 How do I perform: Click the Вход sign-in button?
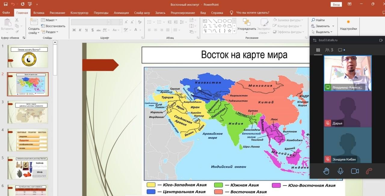[336, 5]
